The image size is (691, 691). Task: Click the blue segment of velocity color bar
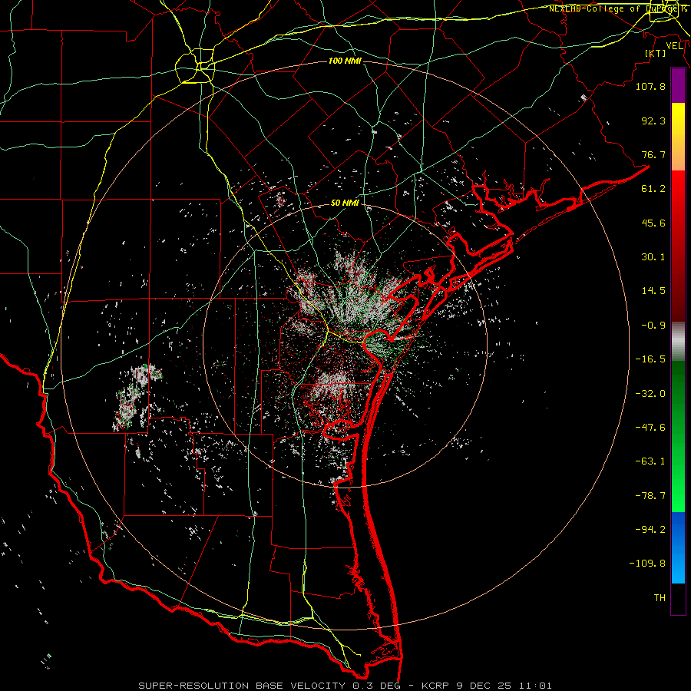tap(678, 547)
